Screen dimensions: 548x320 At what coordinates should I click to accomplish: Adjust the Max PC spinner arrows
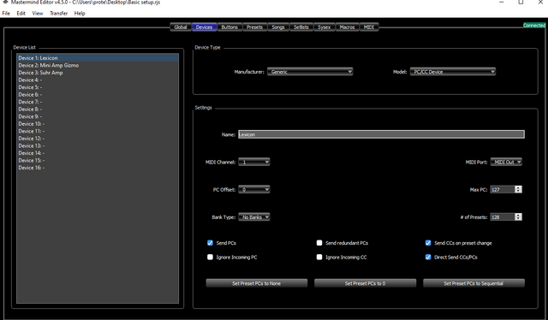[518, 190]
